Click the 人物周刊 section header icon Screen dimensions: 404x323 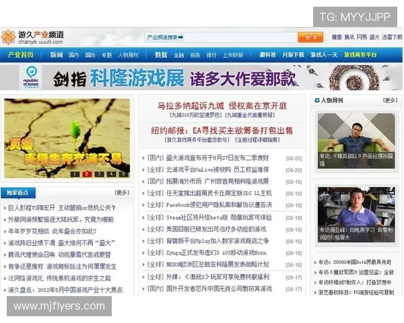pos(317,100)
